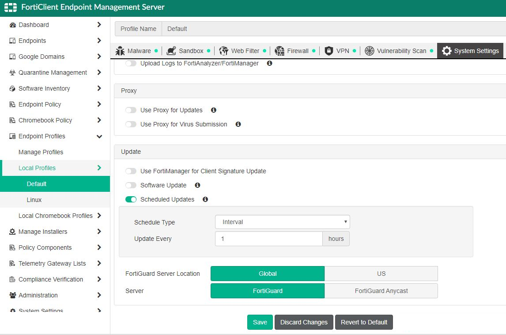This screenshot has width=506, height=335.
Task: Open Manage Profiles in sidebar
Action: tap(41, 152)
